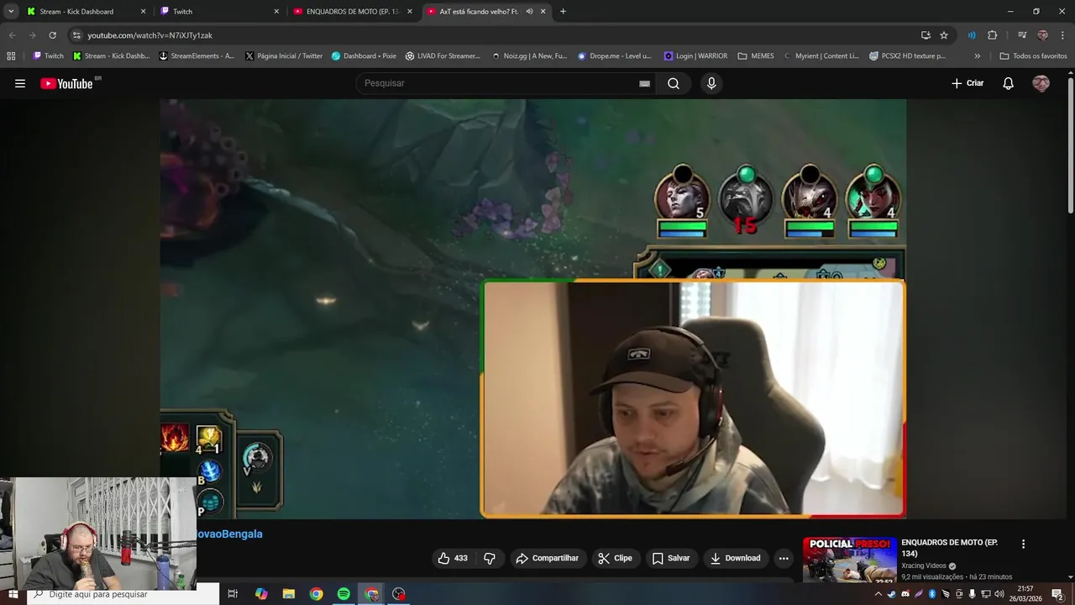This screenshot has height=605, width=1075.
Task: Show hidden bookmarks overflow chevron
Action: pos(977,56)
